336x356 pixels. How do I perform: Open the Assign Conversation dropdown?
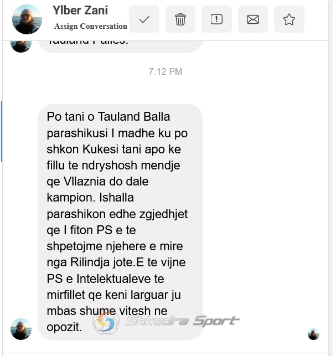(x=91, y=26)
